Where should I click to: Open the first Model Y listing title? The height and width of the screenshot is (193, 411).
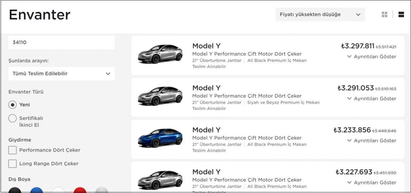click(206, 46)
